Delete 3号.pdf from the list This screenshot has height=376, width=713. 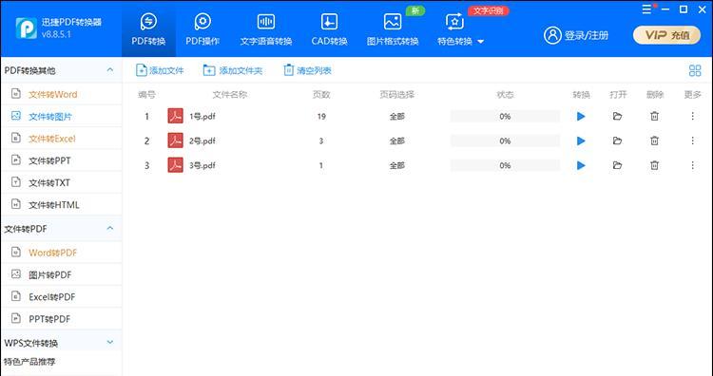(x=654, y=165)
